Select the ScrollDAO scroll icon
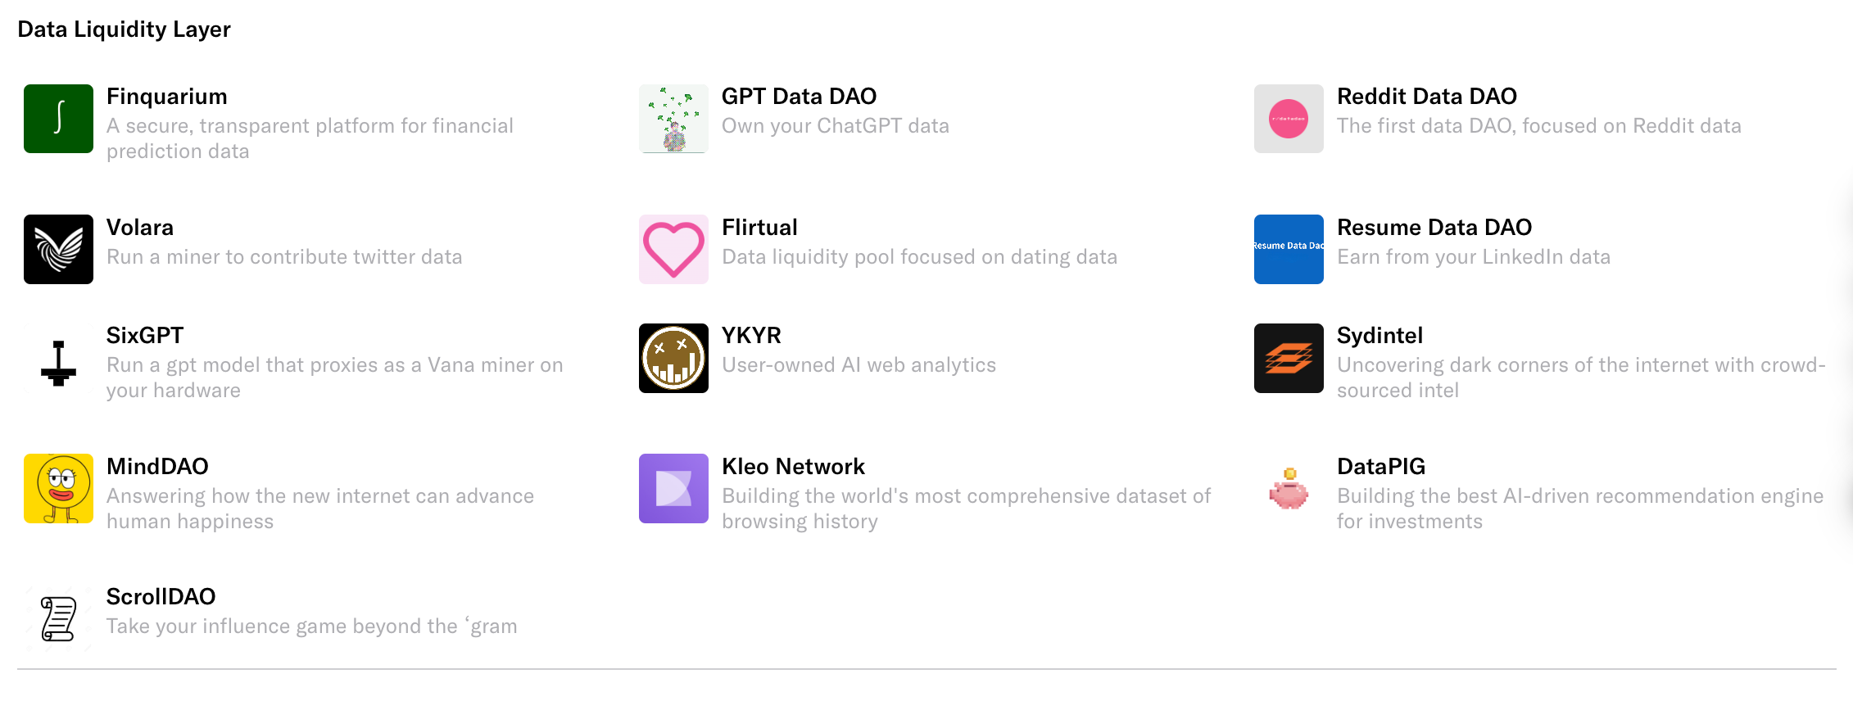This screenshot has width=1853, height=701. coord(58,619)
